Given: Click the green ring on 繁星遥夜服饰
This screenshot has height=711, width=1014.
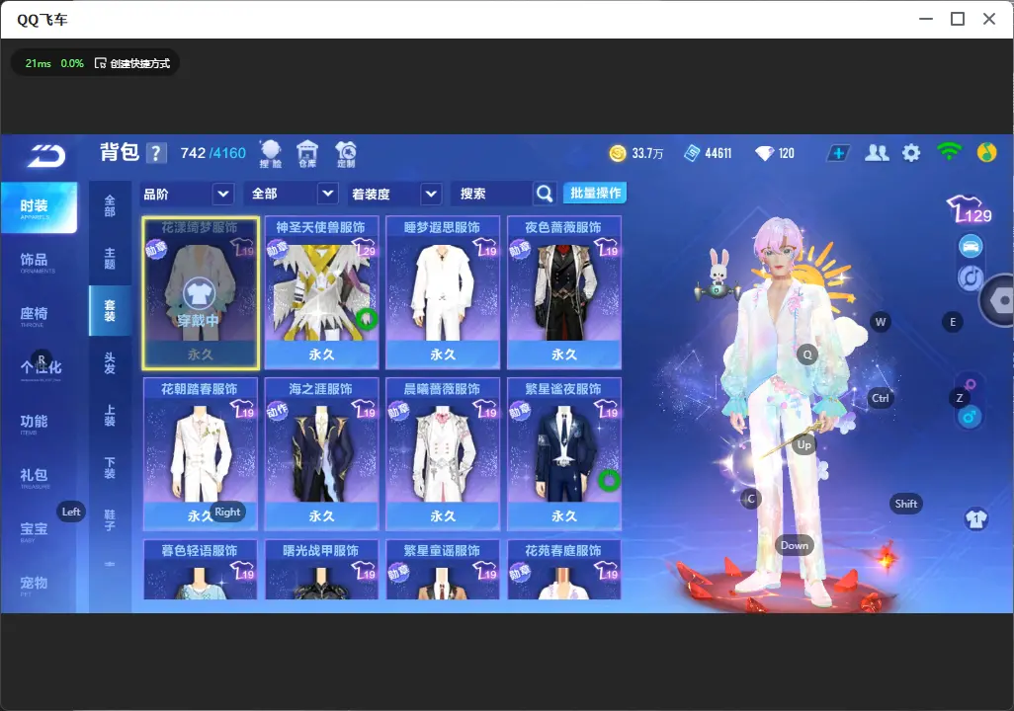Looking at the screenshot, I should (x=609, y=480).
